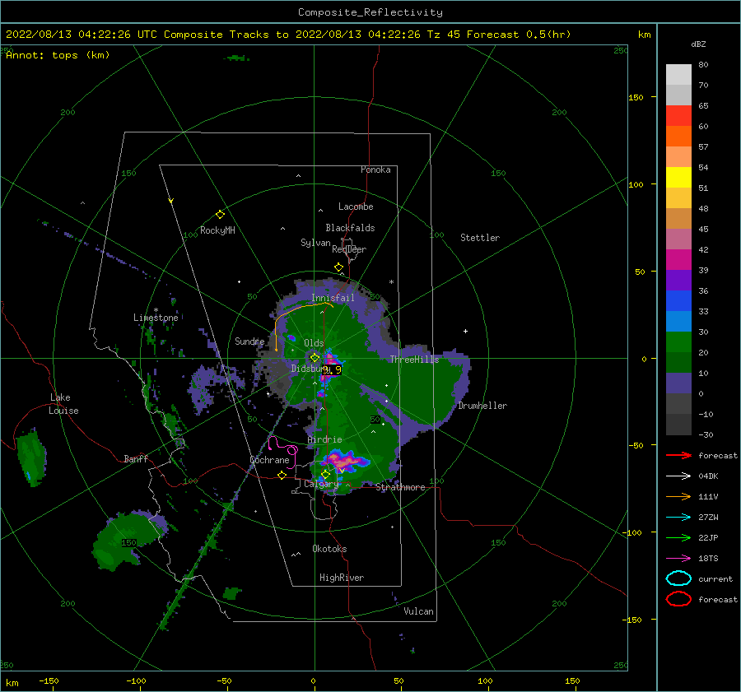Viewport: 741px width, 692px height.
Task: Click the yellow diamond marker below RedDeer
Action: (338, 267)
